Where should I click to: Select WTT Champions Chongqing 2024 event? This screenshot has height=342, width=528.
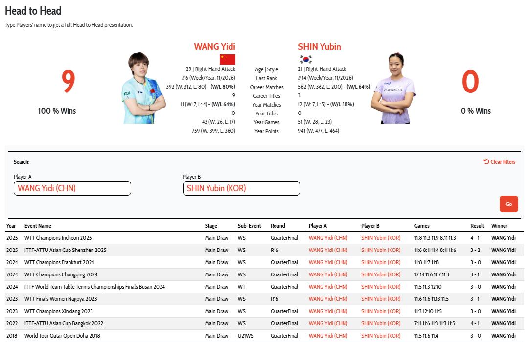tap(61, 274)
